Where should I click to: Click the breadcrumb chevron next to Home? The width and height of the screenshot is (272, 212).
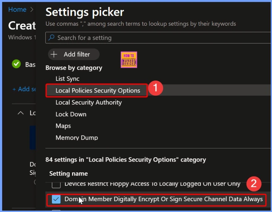tap(32, 10)
